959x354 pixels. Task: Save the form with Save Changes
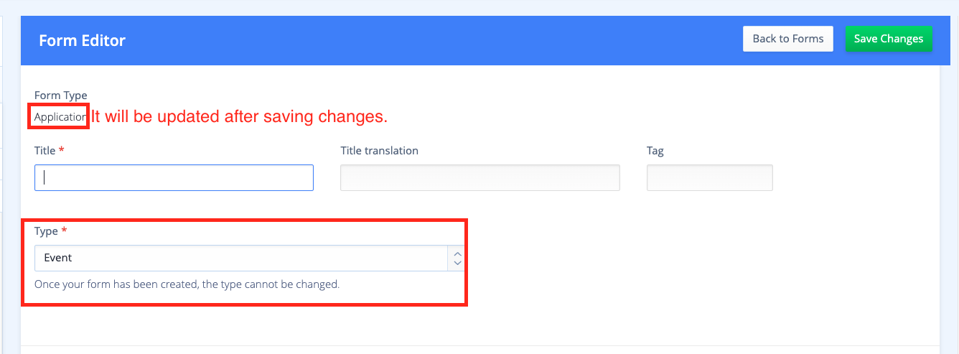[x=889, y=39]
